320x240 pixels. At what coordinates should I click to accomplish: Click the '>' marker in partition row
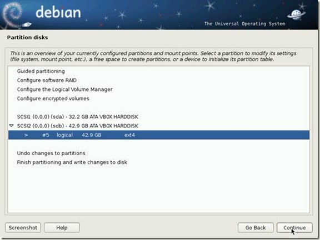coord(26,135)
